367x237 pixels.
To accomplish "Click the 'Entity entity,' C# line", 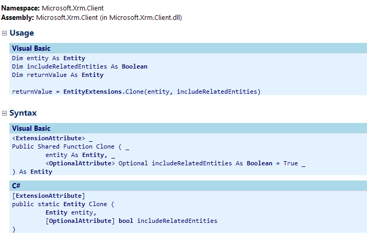I will 71,212.
